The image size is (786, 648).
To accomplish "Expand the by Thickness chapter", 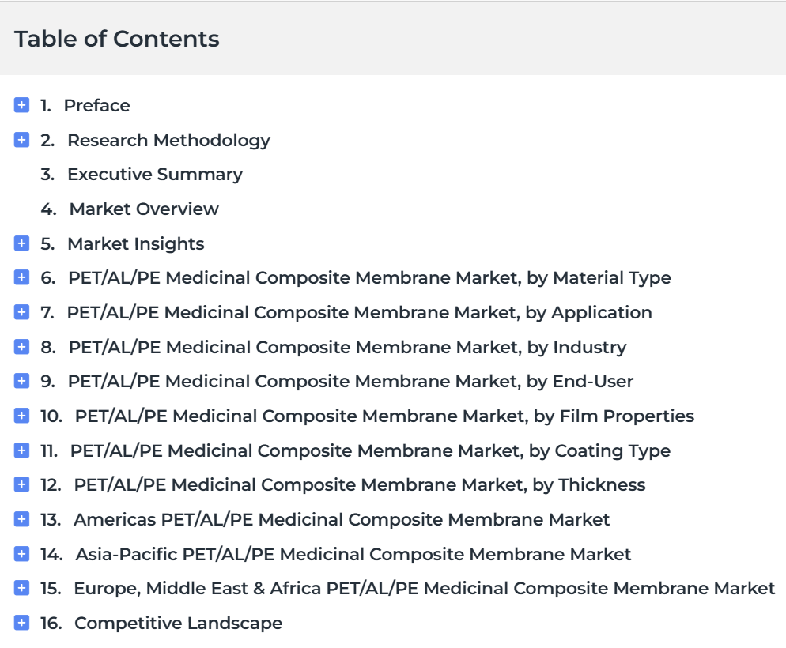I will [21, 484].
